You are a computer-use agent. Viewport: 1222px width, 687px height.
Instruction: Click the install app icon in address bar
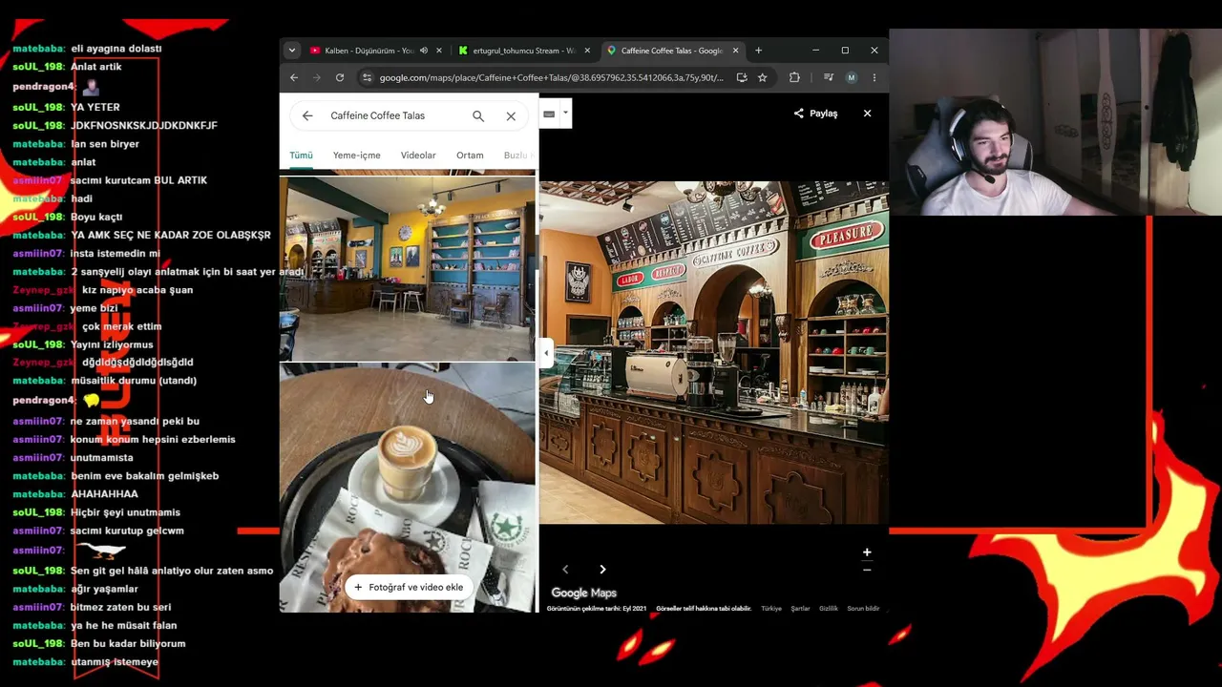click(742, 77)
